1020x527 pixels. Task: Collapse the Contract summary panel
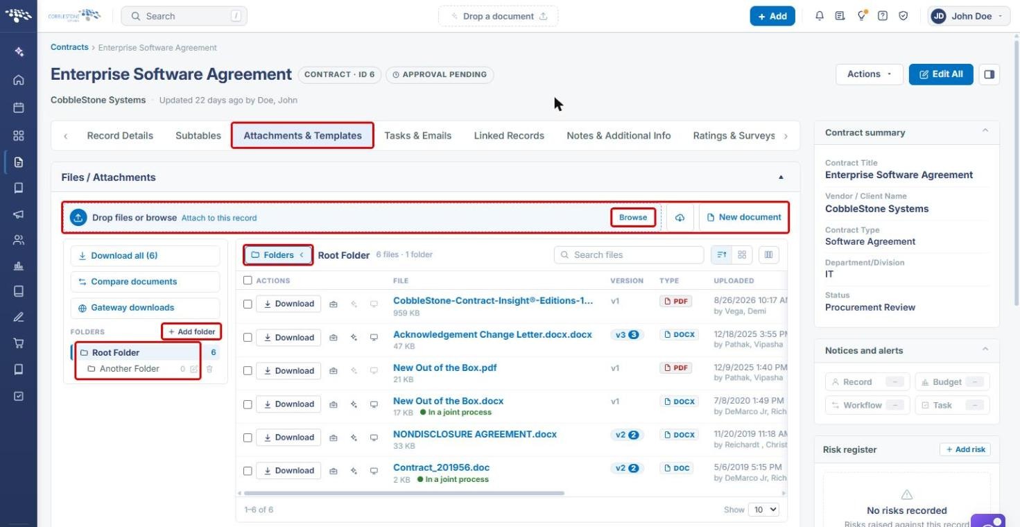tap(985, 132)
